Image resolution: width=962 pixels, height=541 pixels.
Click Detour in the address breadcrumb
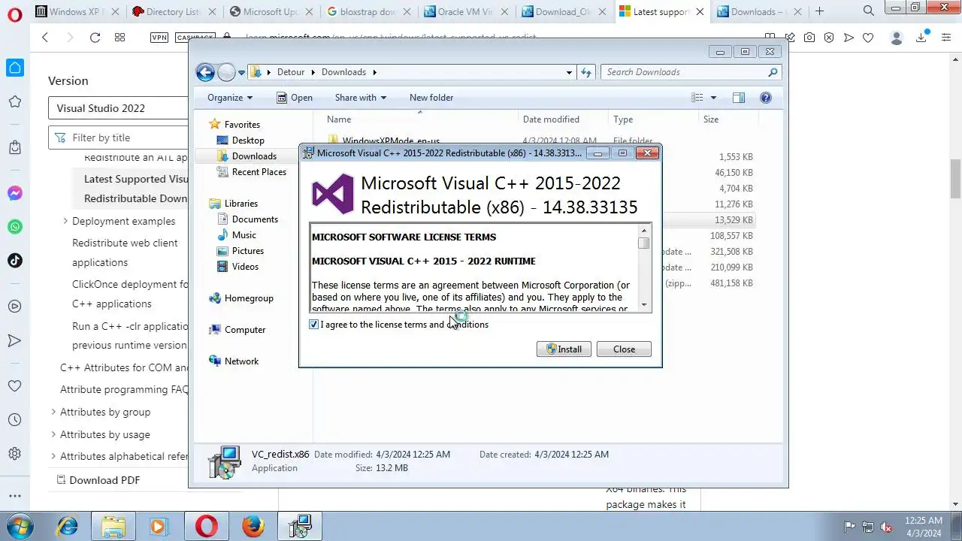tap(291, 72)
